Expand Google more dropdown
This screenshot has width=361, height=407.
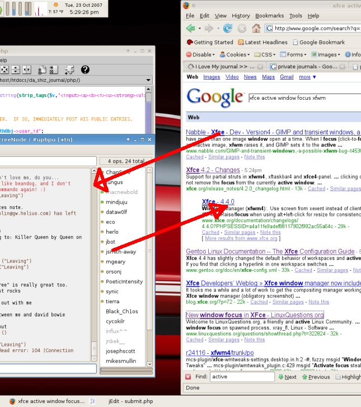pos(307,77)
